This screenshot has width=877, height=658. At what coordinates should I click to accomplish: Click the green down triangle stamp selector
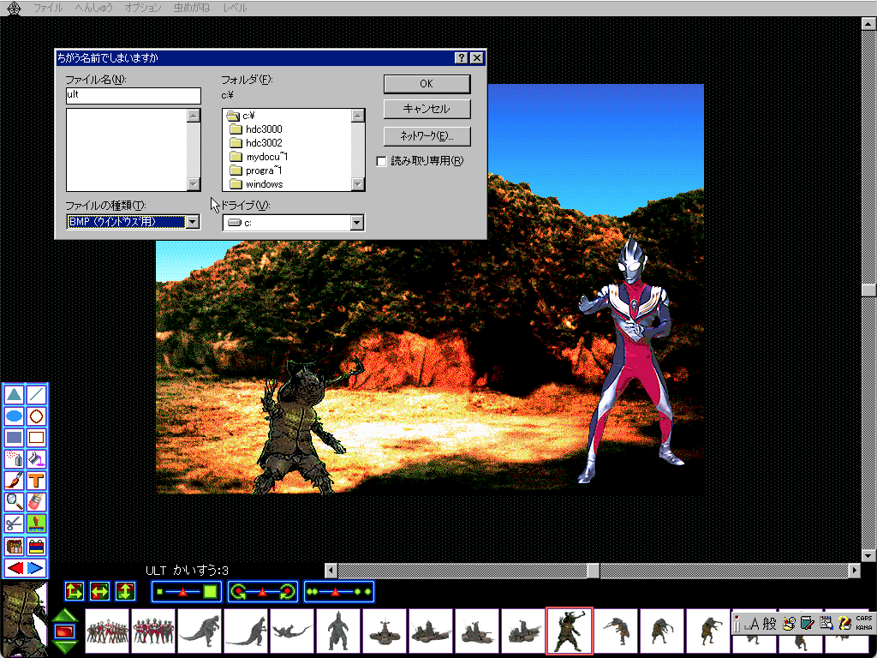pyautogui.click(x=65, y=648)
